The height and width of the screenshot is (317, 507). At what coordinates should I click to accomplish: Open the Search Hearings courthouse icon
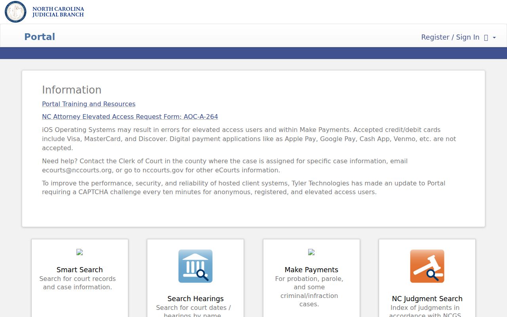(195, 266)
